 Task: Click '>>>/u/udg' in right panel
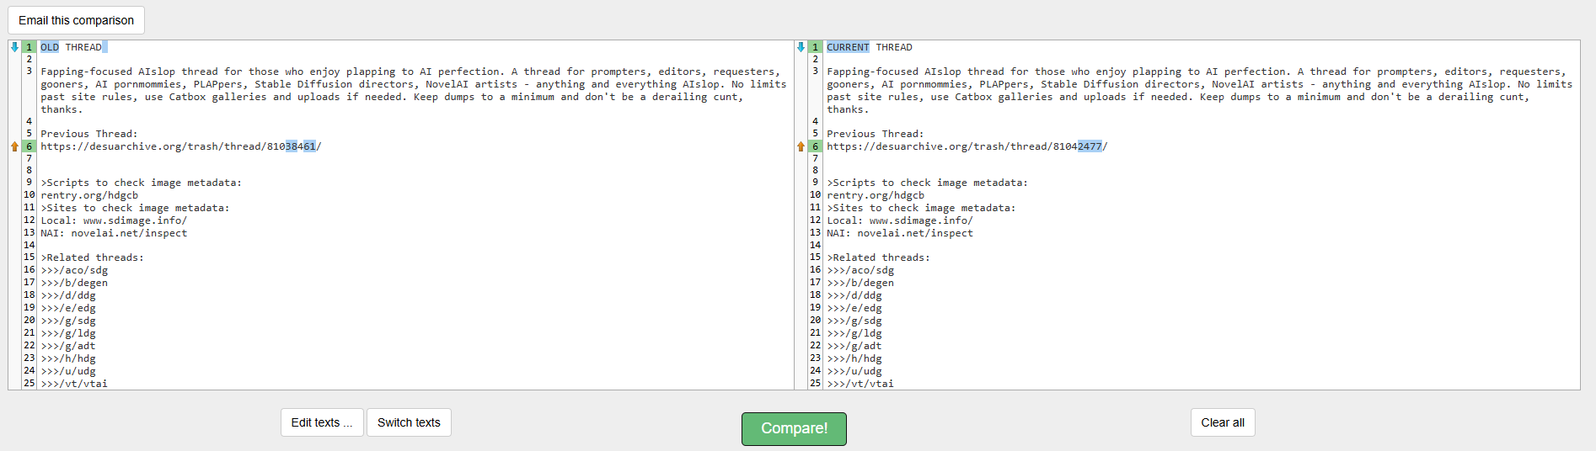(x=854, y=371)
